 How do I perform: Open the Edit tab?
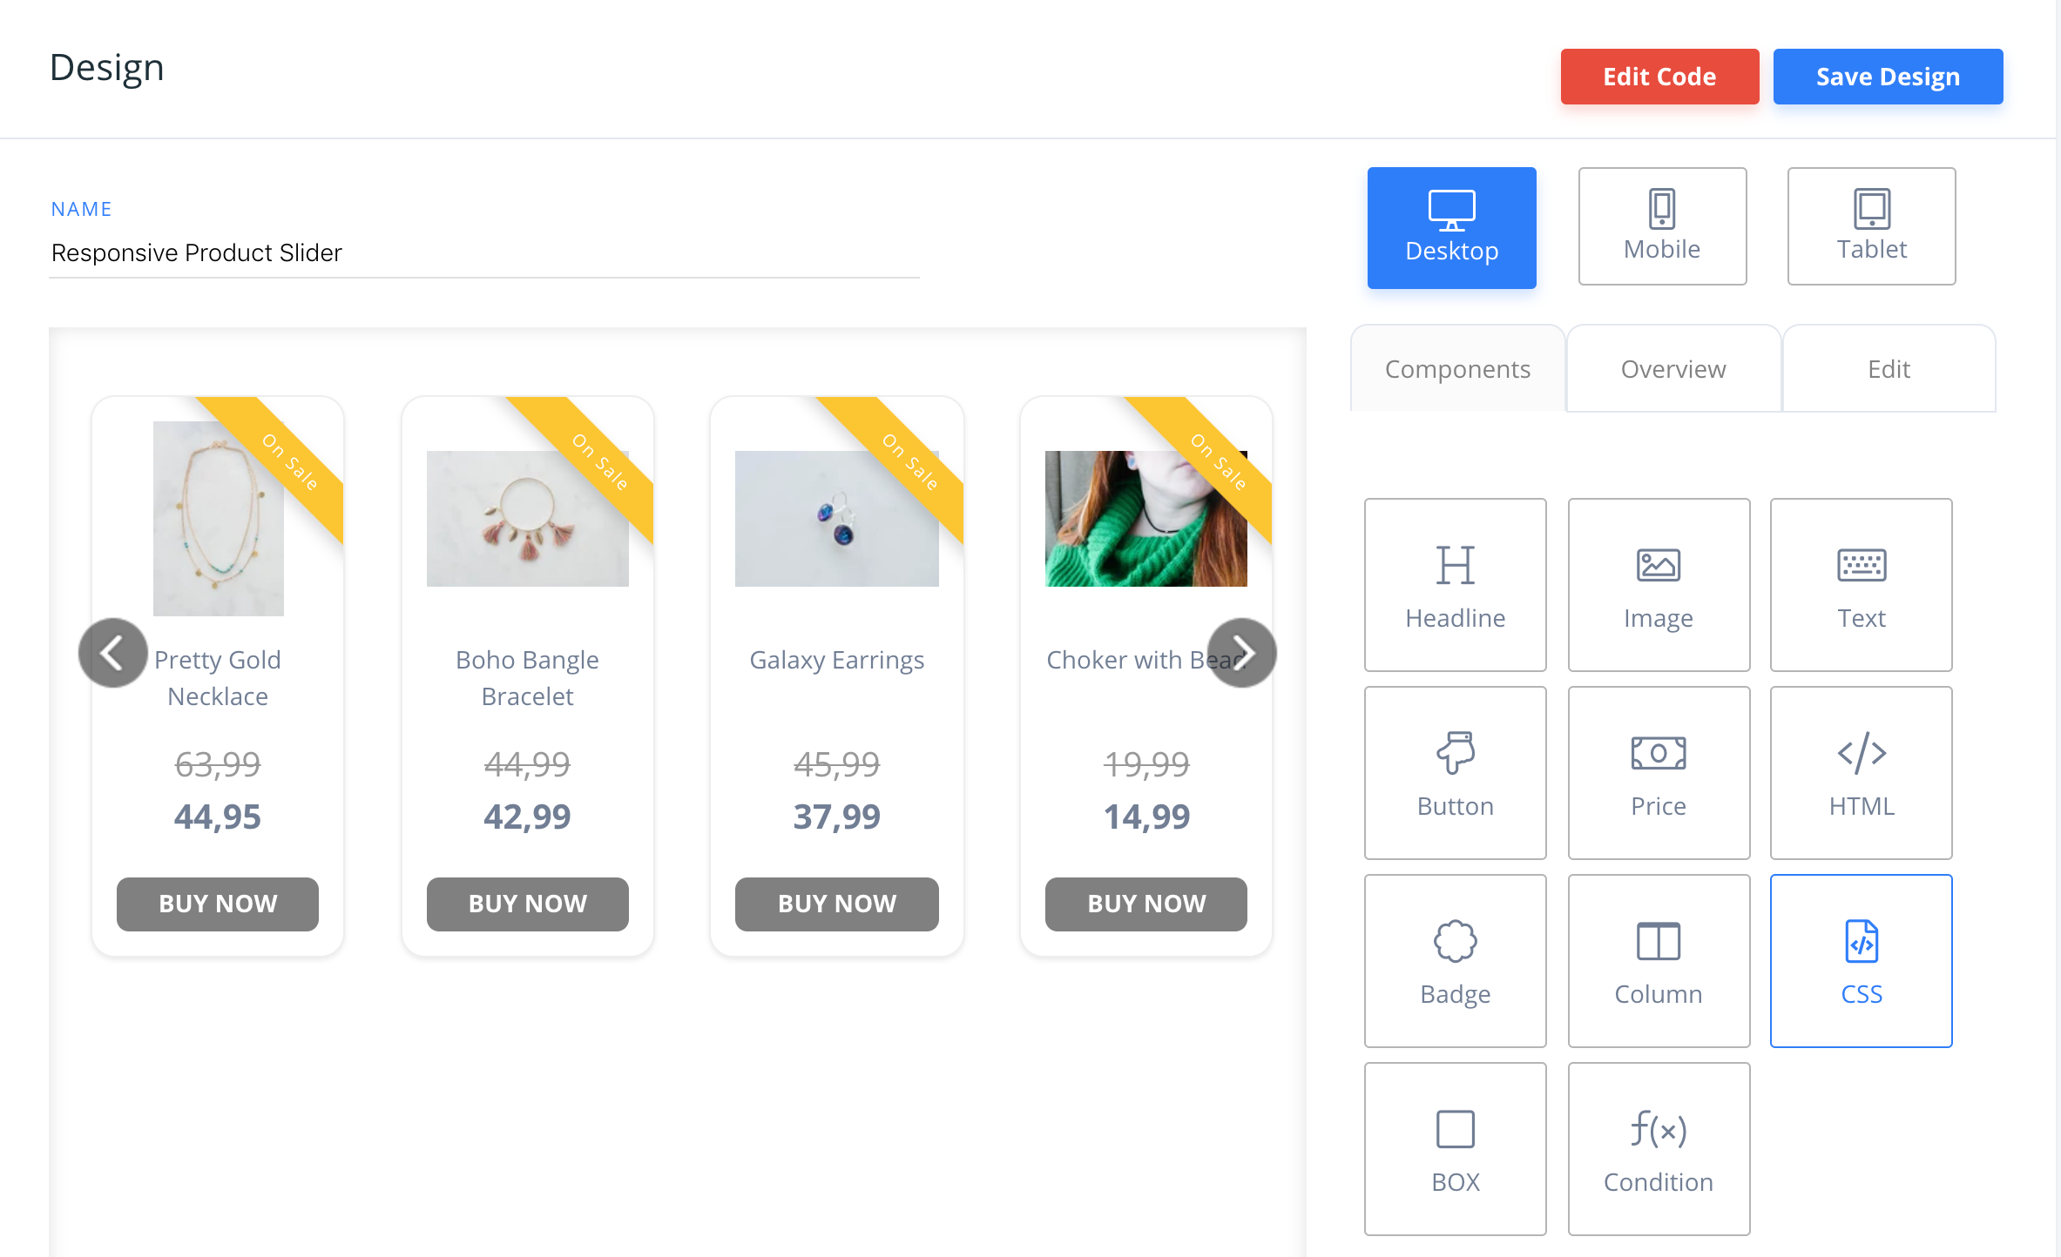click(x=1889, y=368)
